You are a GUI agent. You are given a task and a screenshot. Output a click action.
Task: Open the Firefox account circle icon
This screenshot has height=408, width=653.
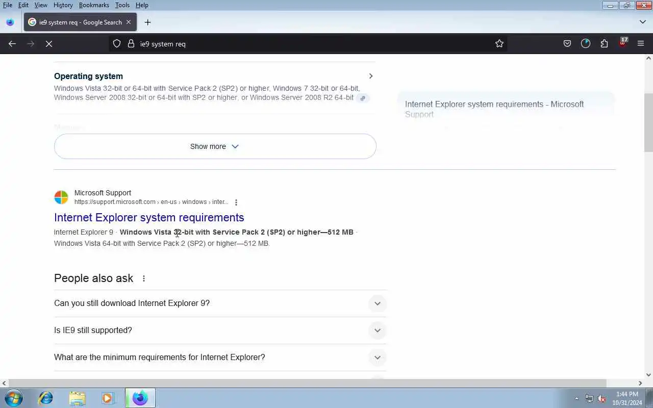click(586, 44)
